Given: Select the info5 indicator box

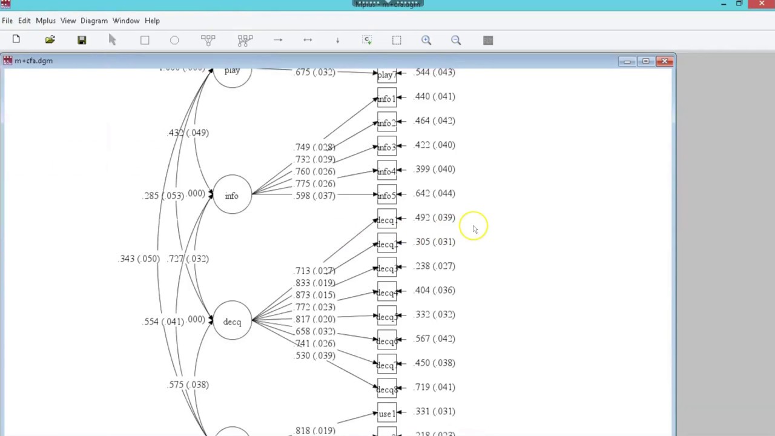Looking at the screenshot, I should click(x=387, y=195).
